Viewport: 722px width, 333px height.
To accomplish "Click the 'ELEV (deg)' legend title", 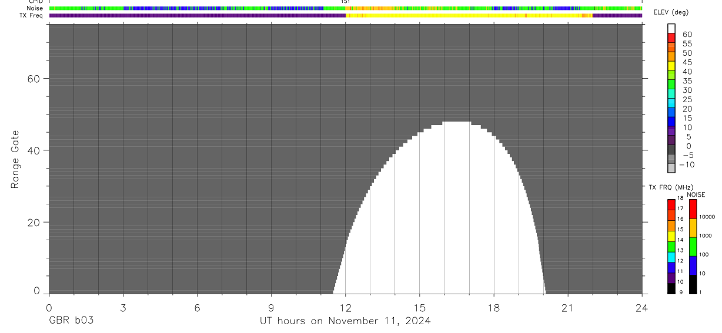I will click(671, 12).
